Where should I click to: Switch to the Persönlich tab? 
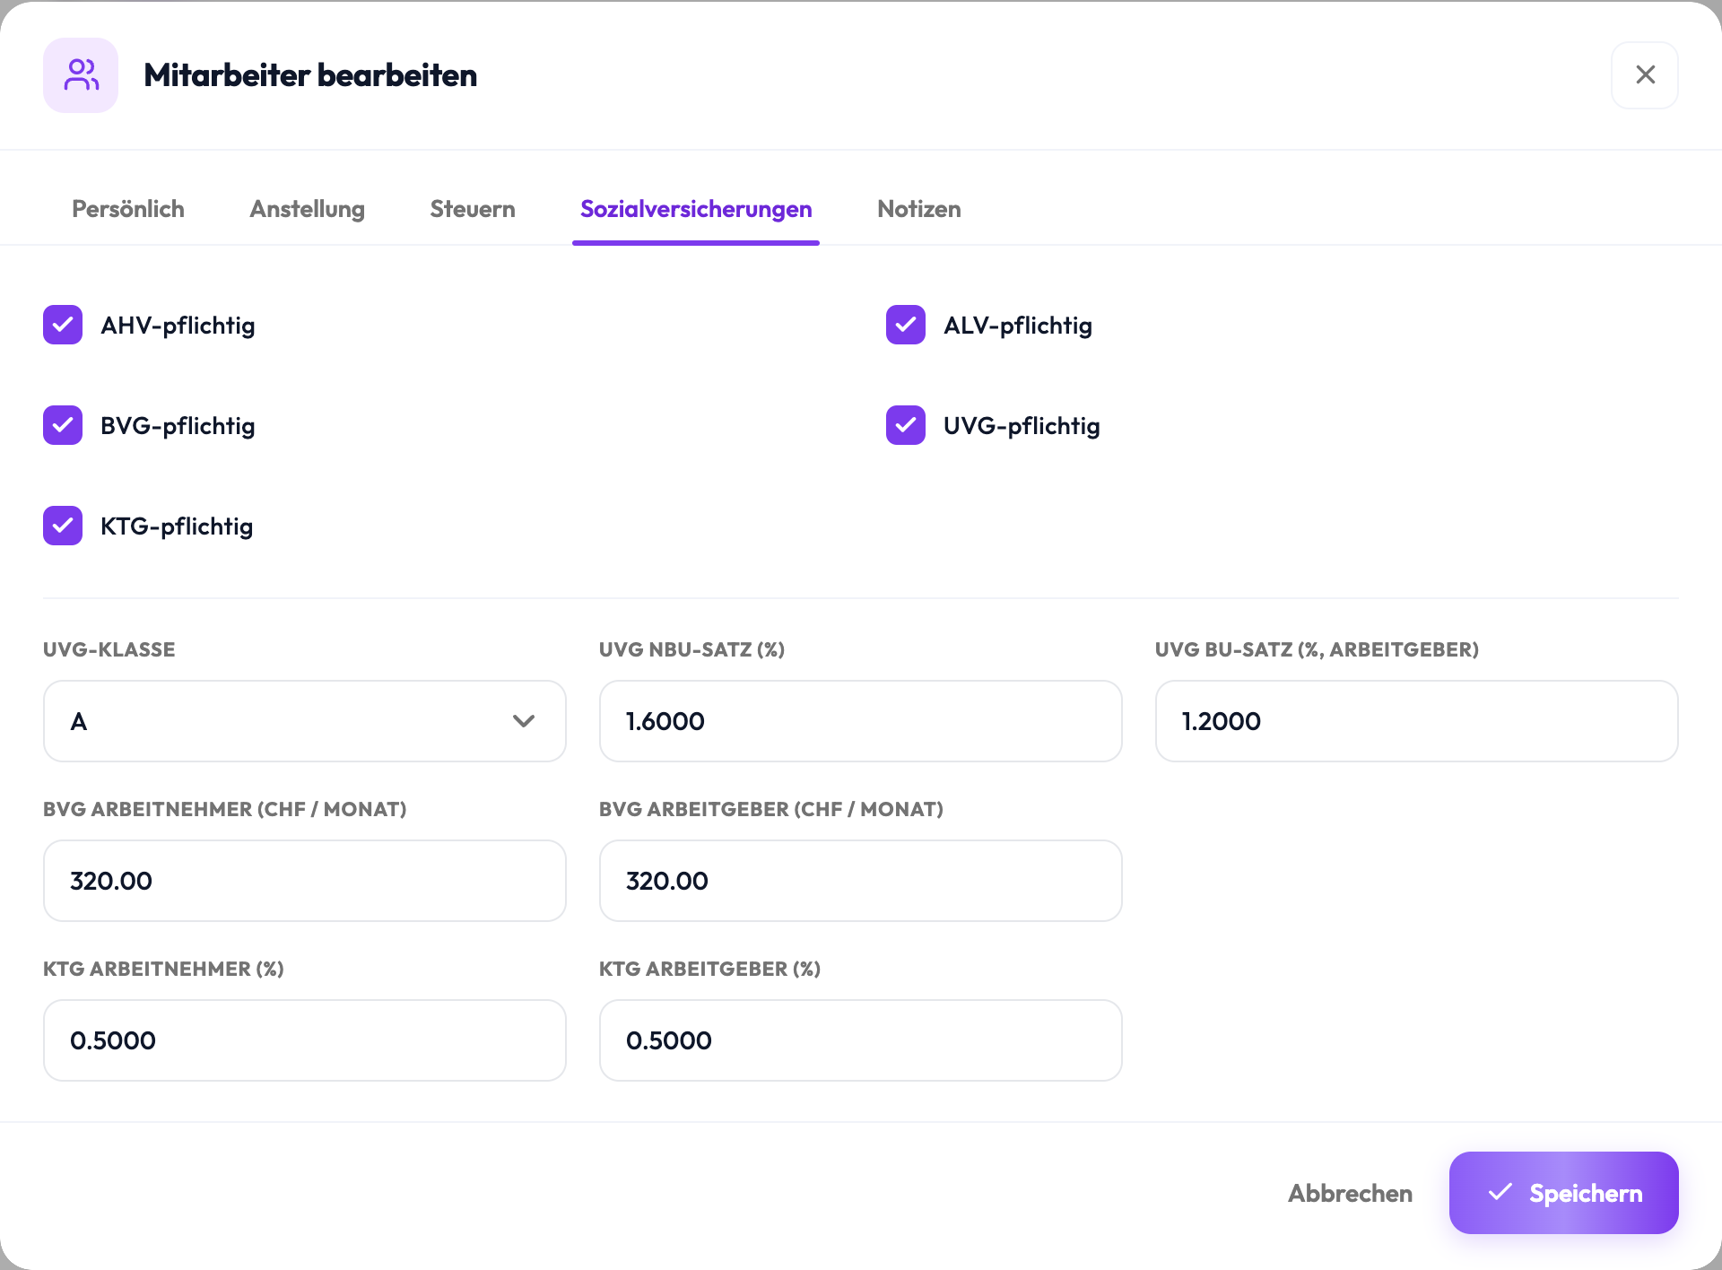128,209
